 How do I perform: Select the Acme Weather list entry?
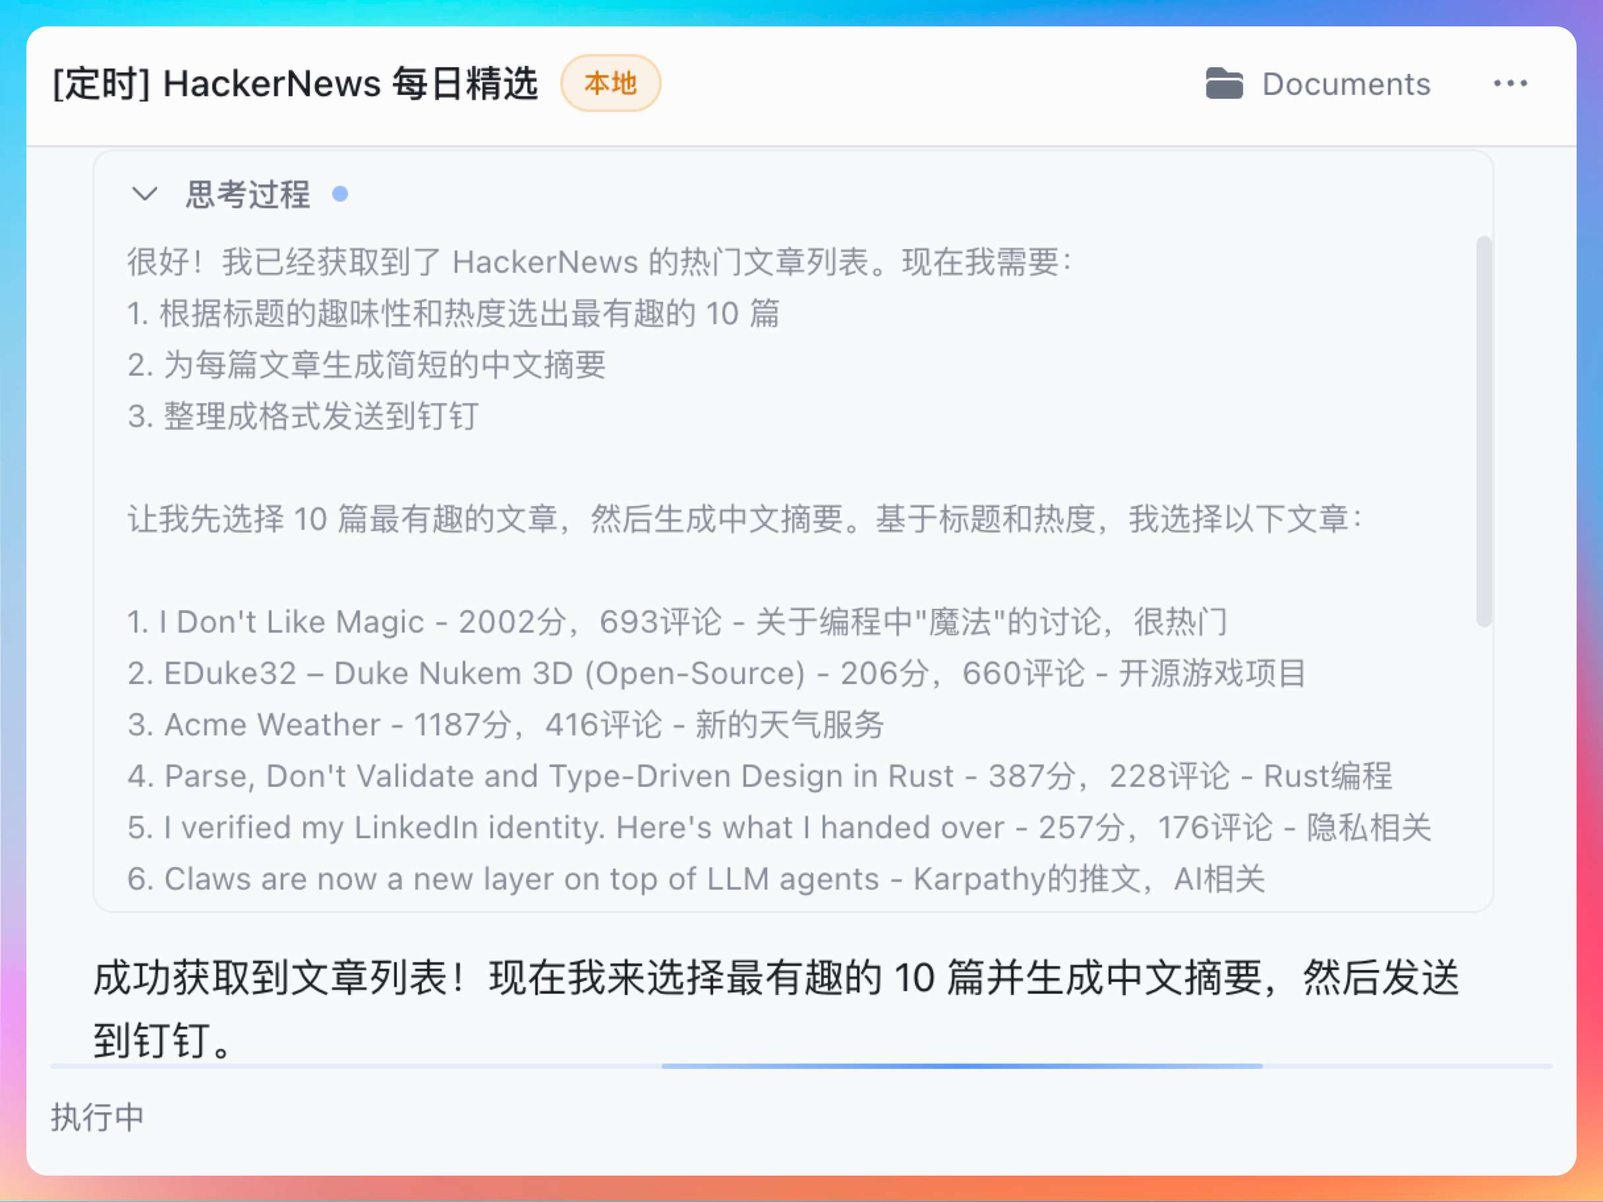coord(506,724)
